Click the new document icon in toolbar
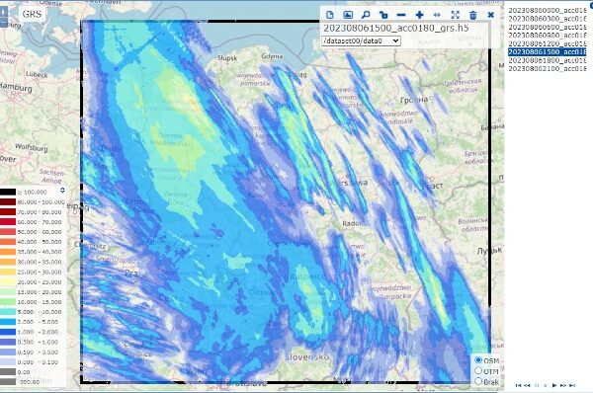The width and height of the screenshot is (593, 393). [x=330, y=15]
